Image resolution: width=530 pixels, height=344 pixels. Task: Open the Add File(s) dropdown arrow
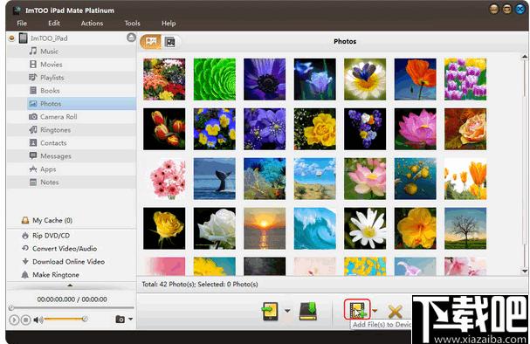click(x=375, y=310)
